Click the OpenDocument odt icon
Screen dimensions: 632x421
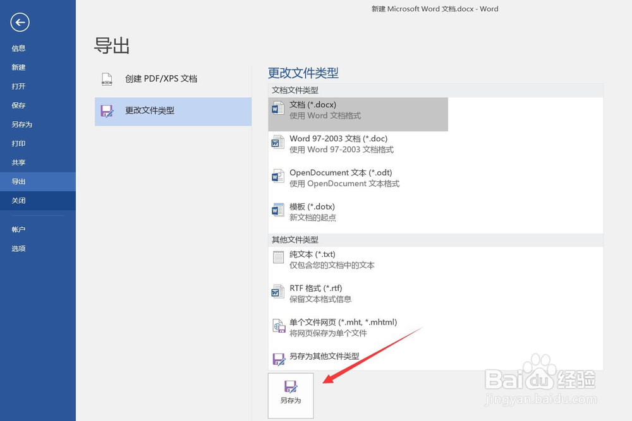pyautogui.click(x=278, y=176)
